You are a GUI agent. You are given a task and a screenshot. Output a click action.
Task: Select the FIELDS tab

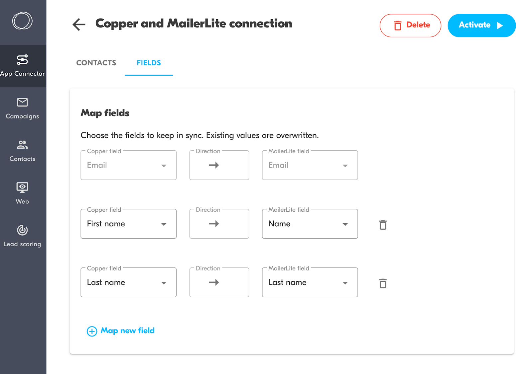point(149,63)
